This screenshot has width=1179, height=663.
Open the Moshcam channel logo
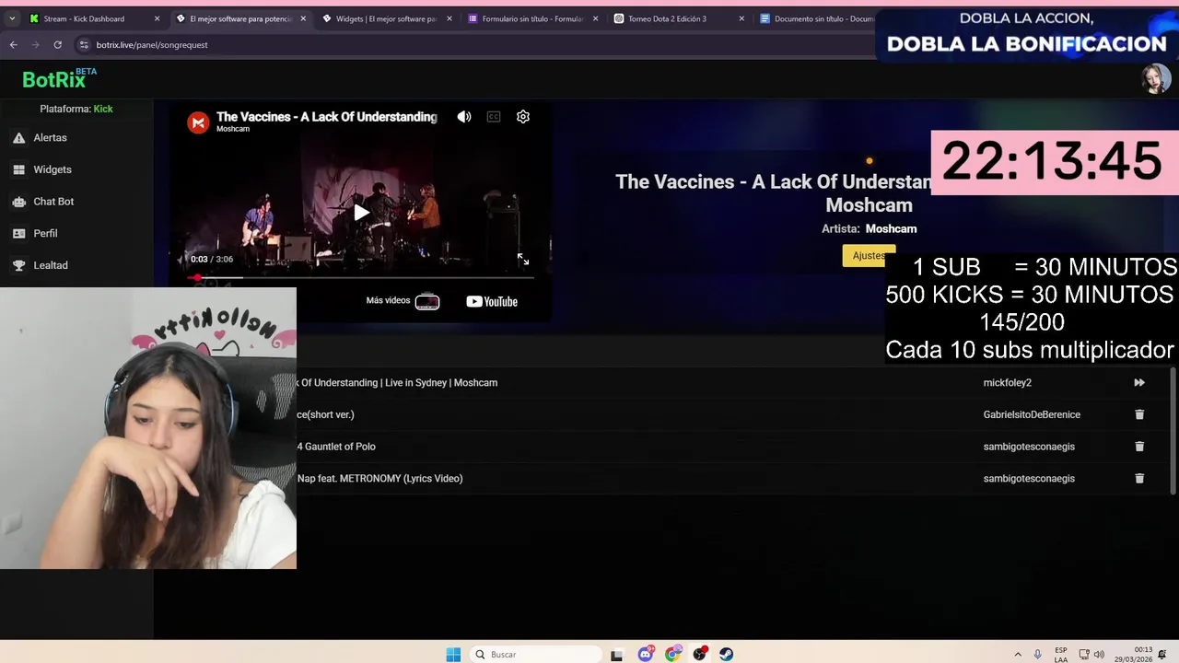198,122
